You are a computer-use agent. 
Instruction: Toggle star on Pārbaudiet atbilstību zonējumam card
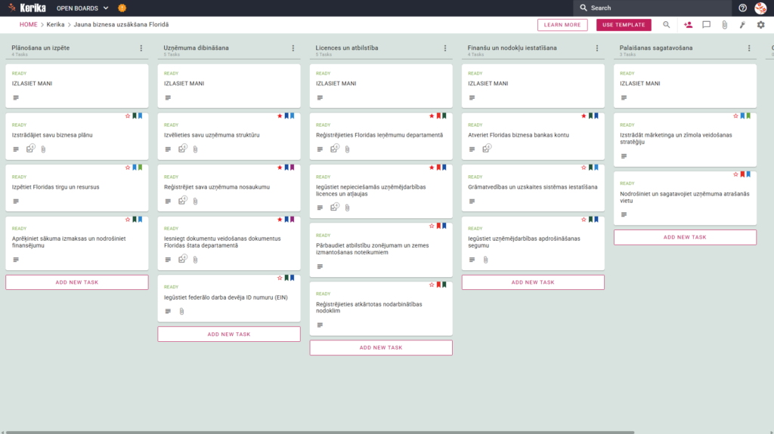click(432, 226)
